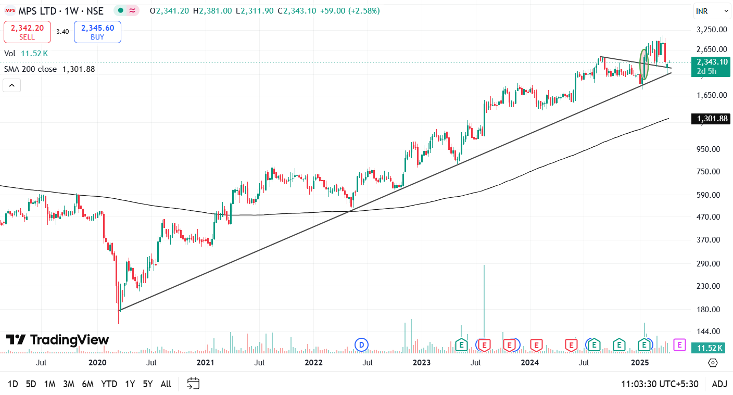This screenshot has height=395, width=733.
Task: Open green earnings marker above the 2025 label
Action: (645, 345)
